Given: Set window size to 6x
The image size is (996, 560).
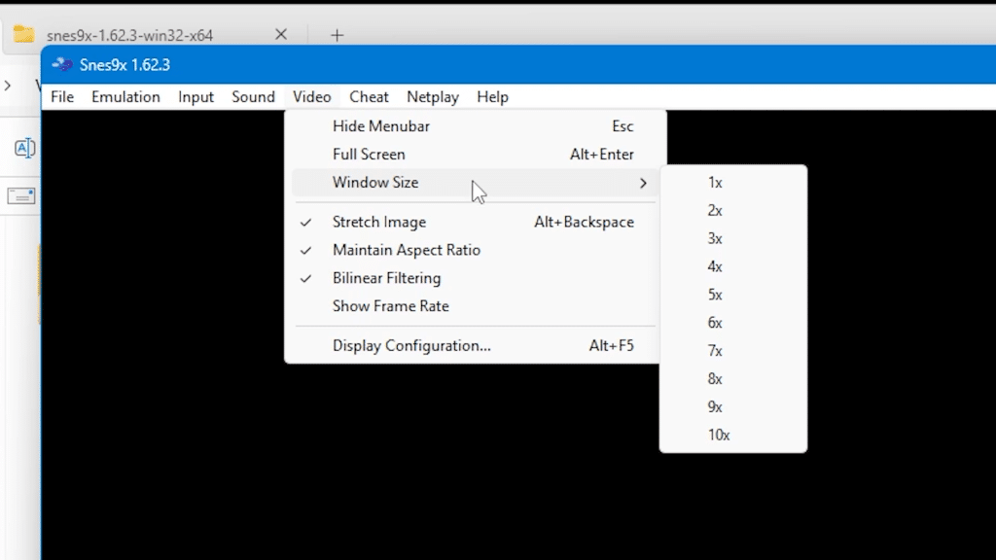Looking at the screenshot, I should [x=733, y=323].
